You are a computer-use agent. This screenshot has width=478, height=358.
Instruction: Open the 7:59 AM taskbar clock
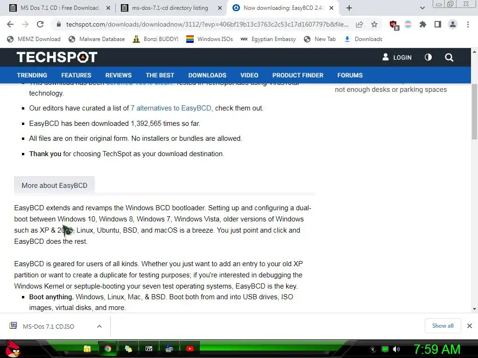pyautogui.click(x=437, y=349)
